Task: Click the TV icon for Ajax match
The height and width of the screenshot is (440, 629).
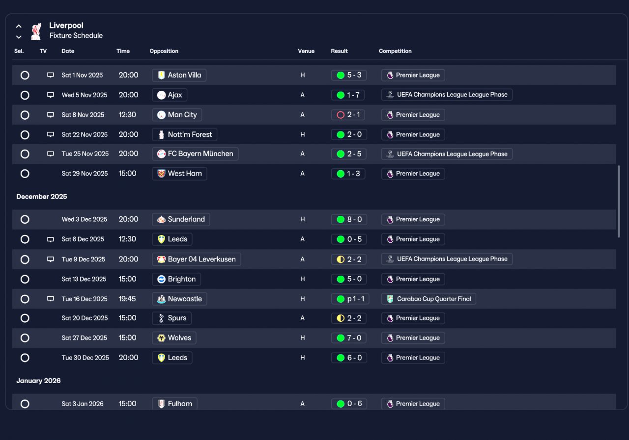Action: point(50,95)
